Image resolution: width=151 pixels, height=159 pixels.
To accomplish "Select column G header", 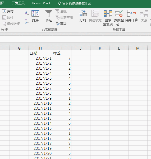I will coord(19,48).
